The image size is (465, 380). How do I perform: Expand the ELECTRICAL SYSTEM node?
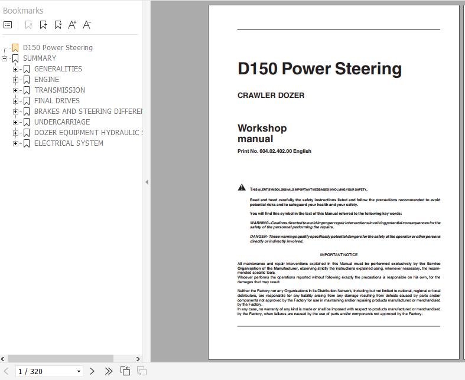click(15, 143)
